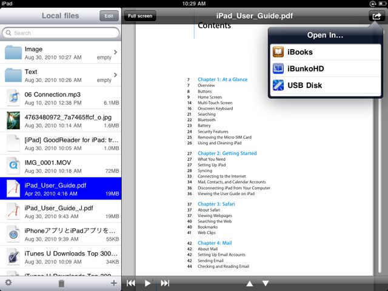Tap the Onscreen Keyboard contents entry

pyautogui.click(x=215, y=109)
